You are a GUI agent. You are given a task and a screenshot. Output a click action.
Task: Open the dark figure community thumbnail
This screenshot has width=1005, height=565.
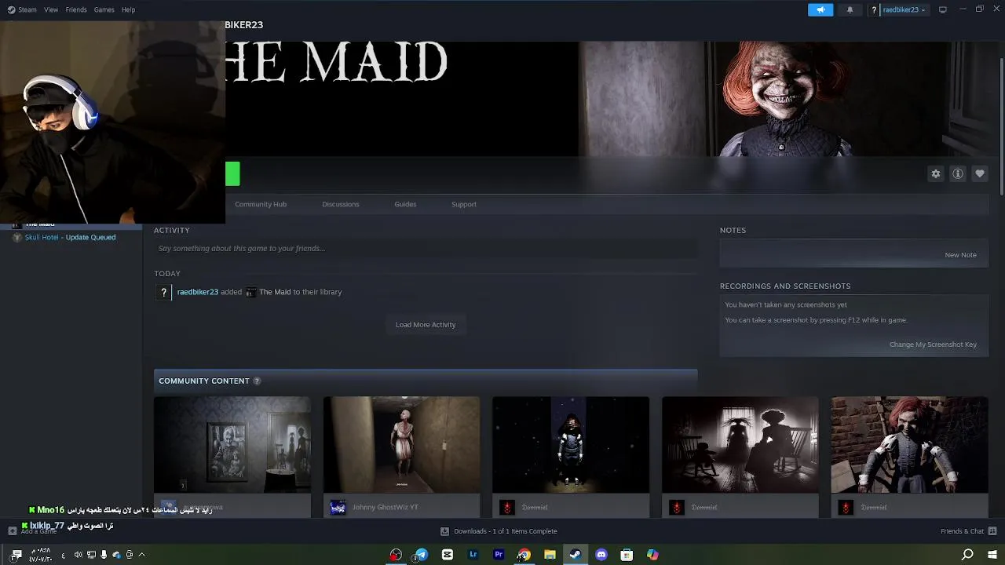571,445
